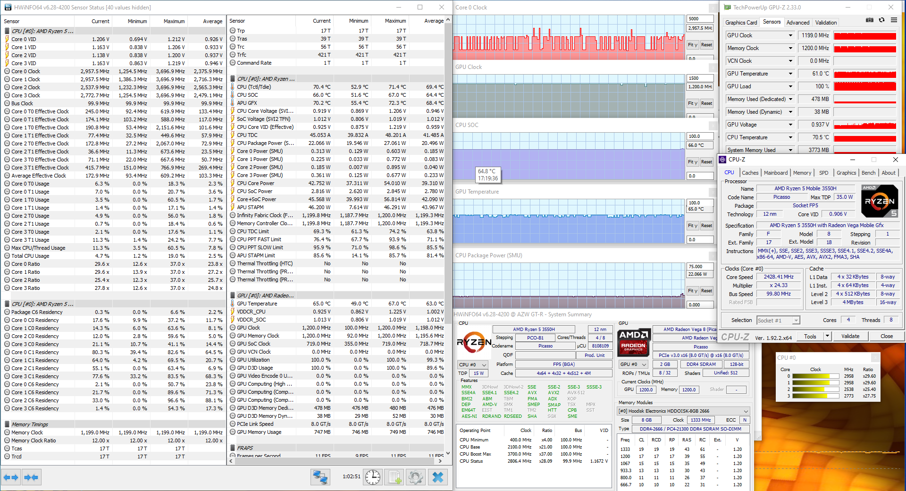Edit the 75.000 max value of Package Power graph

click(700, 267)
